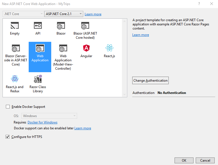Click template list scroll up arrow

point(124,21)
